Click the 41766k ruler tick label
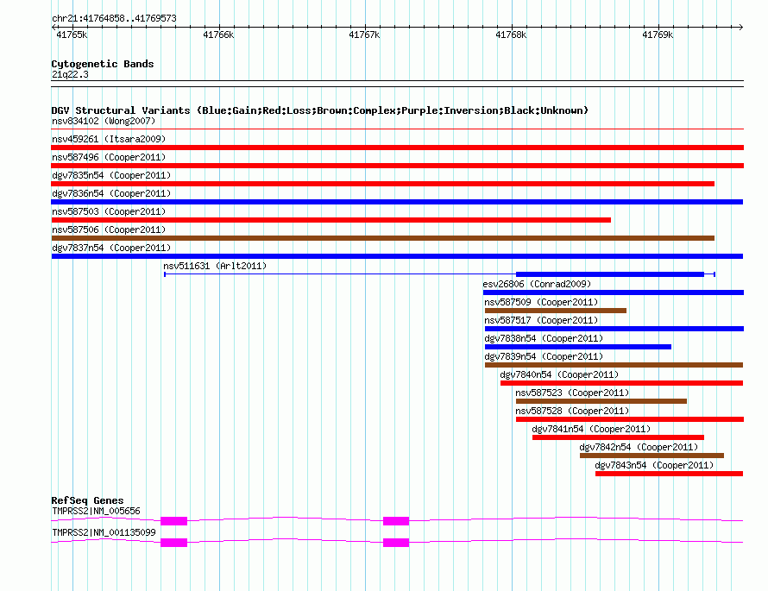This screenshot has height=591, width=768. [x=218, y=35]
